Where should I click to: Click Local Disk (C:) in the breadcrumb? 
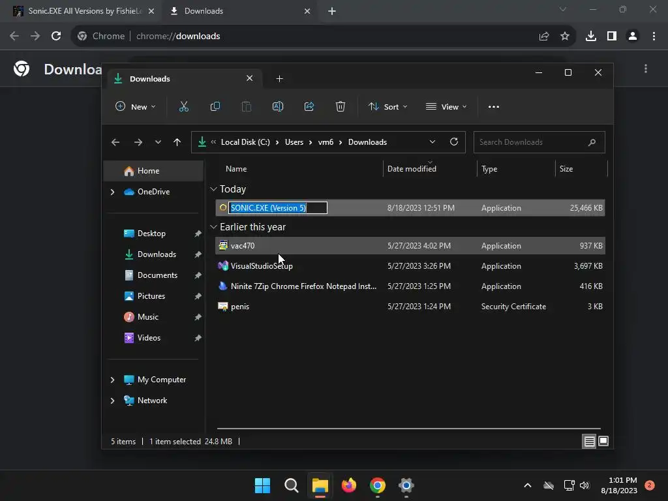click(245, 142)
